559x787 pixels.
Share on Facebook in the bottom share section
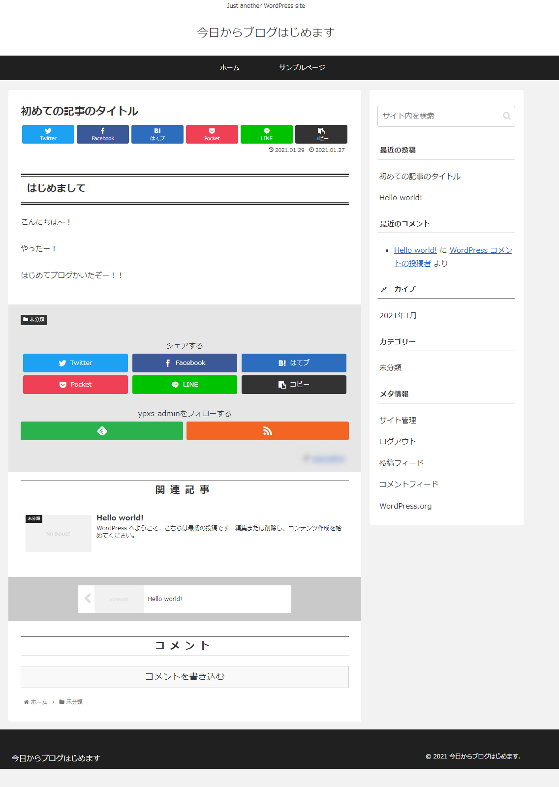pos(185,363)
